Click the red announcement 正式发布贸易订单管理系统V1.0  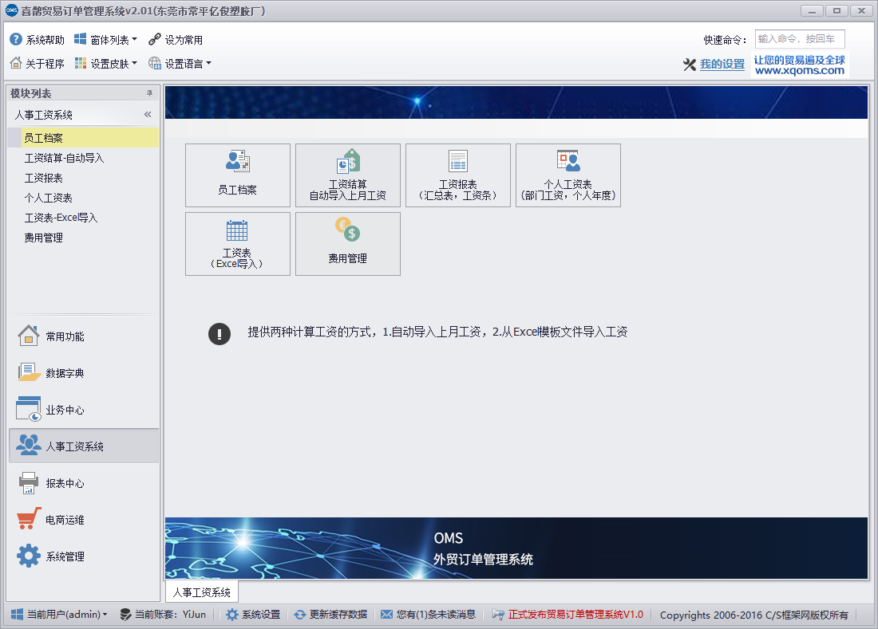coord(575,615)
